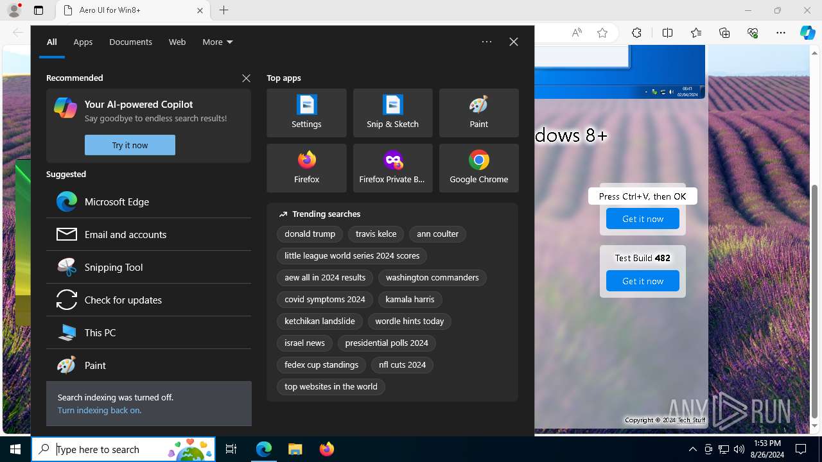The width and height of the screenshot is (822, 462).
Task: Switch to the Documents search tab
Action: click(130, 42)
